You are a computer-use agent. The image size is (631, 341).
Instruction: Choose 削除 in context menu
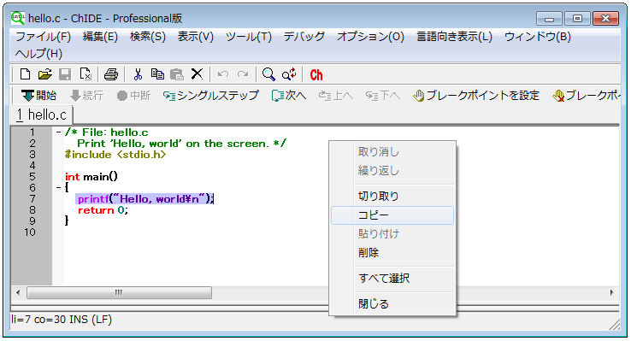[x=392, y=253]
